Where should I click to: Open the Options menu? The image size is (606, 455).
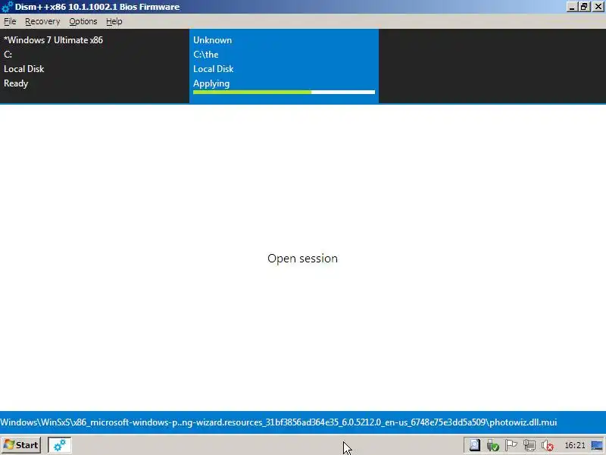[x=83, y=21]
